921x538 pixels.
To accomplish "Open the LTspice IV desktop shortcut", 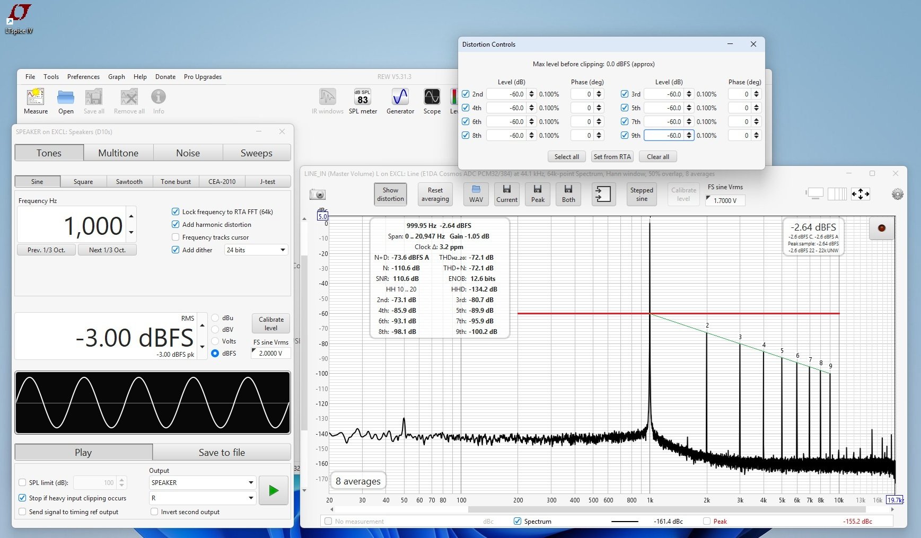I will [x=19, y=18].
